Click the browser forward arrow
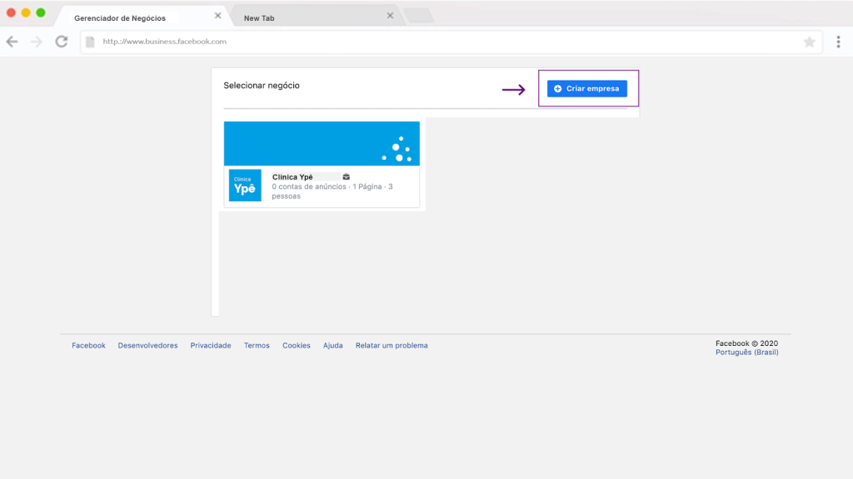Viewport: 853px width, 479px height. coord(36,42)
